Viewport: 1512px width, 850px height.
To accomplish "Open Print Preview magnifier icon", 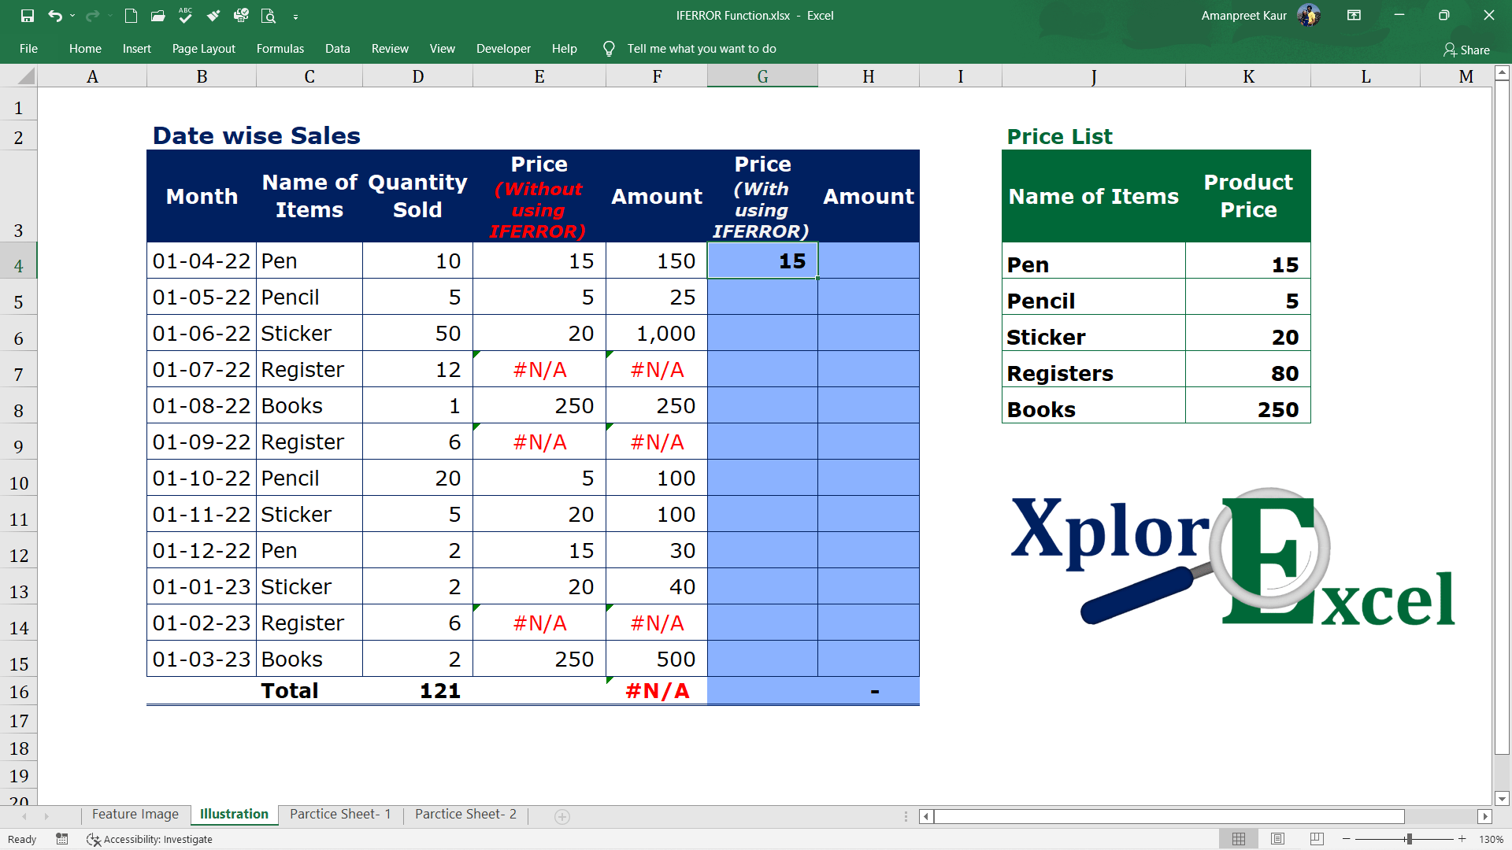I will pyautogui.click(x=269, y=16).
